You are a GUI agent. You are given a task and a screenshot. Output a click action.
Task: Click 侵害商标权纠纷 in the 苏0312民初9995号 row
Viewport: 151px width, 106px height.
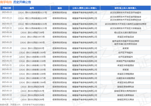pos(60,48)
